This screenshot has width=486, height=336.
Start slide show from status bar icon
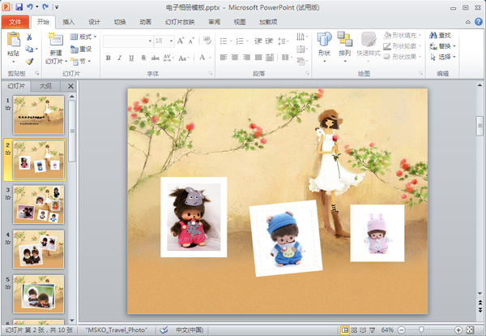[373, 330]
